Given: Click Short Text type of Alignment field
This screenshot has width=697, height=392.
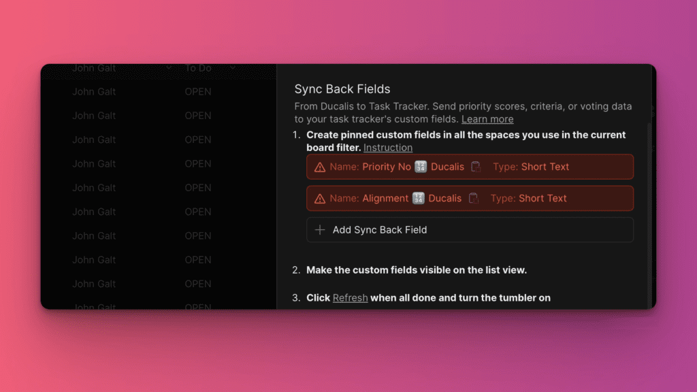Looking at the screenshot, I should [542, 198].
